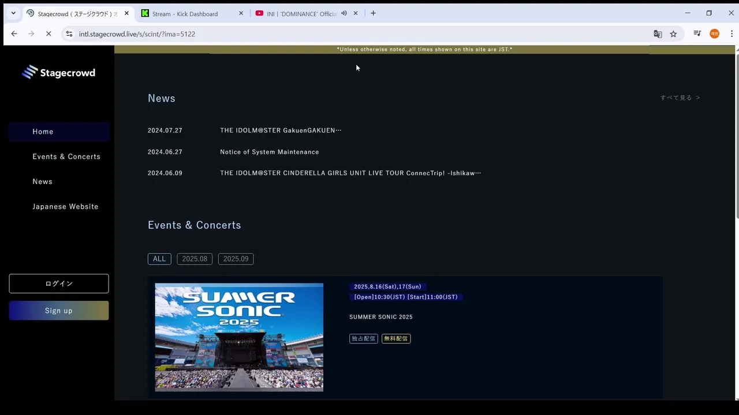Click the [Open]10:30(JST) [Start]11:00(JST) label
This screenshot has height=415, width=739.
coord(406,297)
